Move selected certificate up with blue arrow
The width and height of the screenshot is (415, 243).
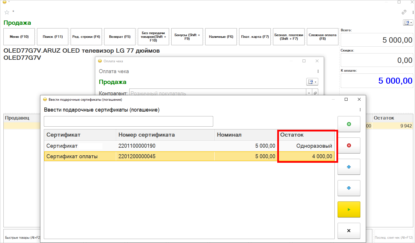[x=349, y=167]
